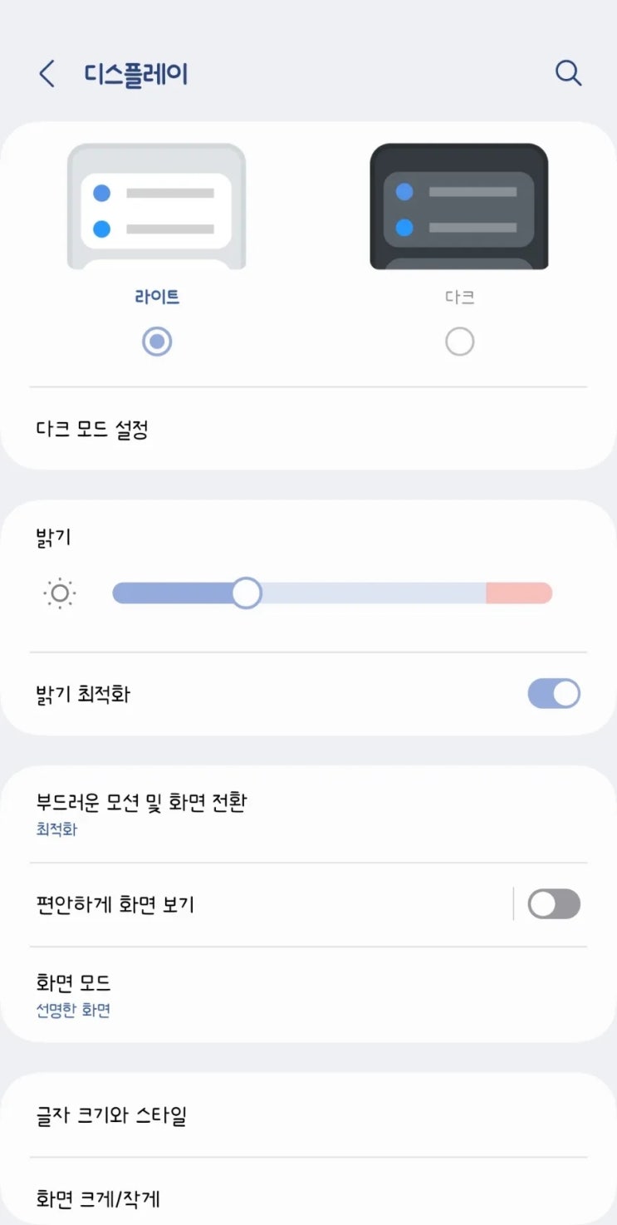
Task: Open 부드러운 모션 및 화면 전환
Action: (141, 803)
